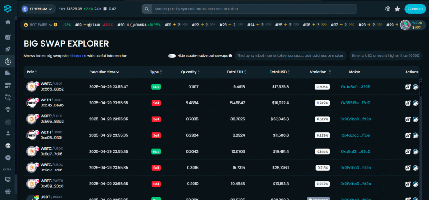Open the swap arrows icon in sidebar
The height and width of the screenshot is (200, 429).
pos(8,97)
